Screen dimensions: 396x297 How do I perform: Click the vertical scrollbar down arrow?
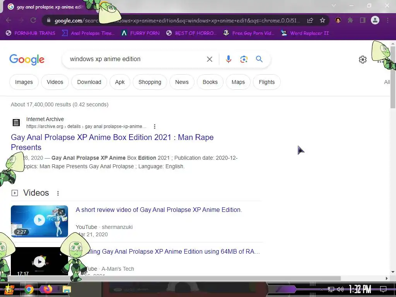pos(393,272)
